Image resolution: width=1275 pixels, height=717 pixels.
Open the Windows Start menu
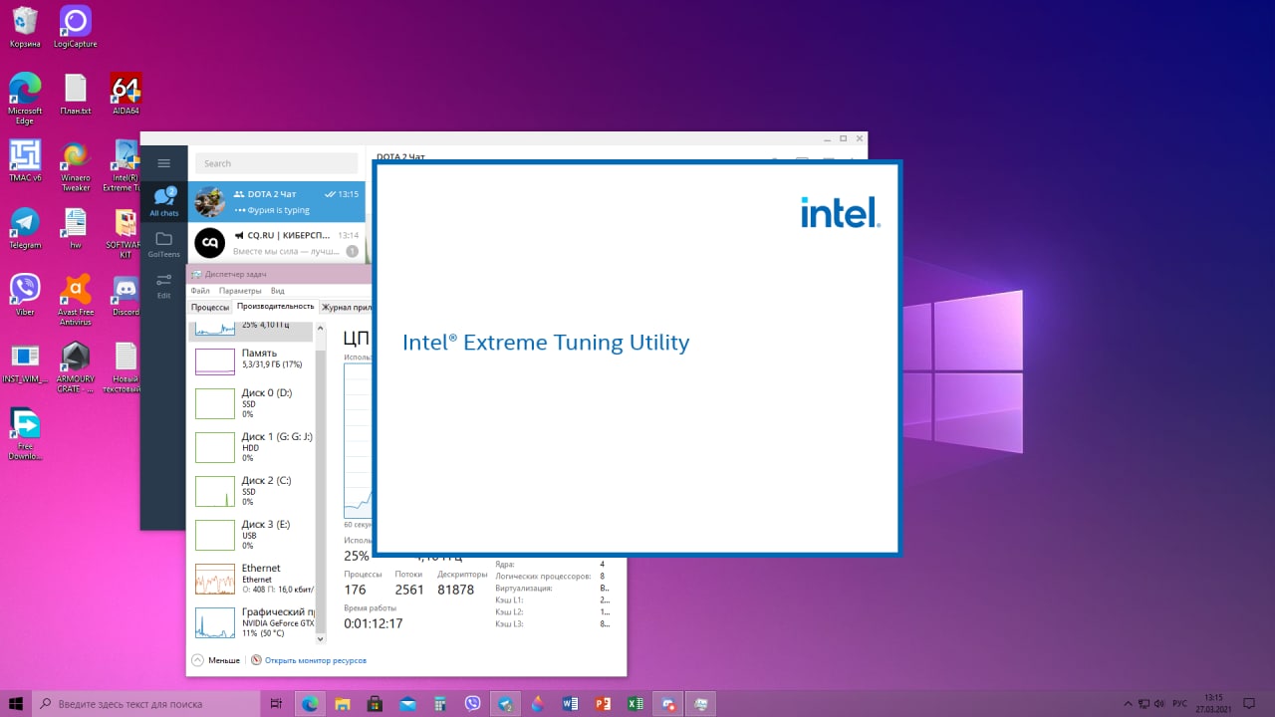click(x=16, y=703)
